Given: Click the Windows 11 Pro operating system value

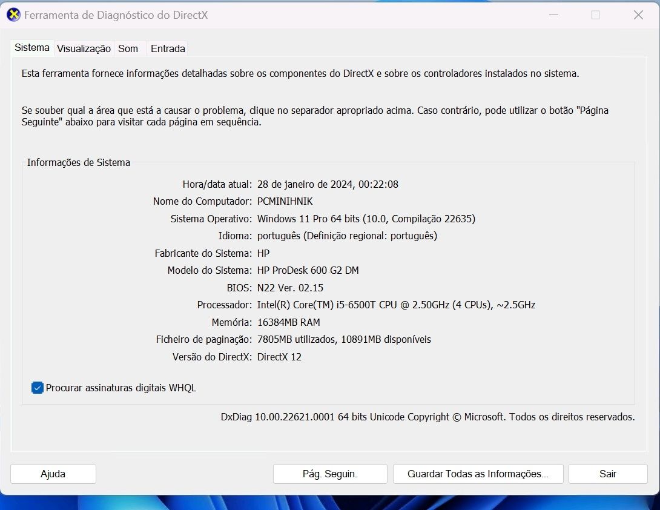Looking at the screenshot, I should [x=366, y=219].
